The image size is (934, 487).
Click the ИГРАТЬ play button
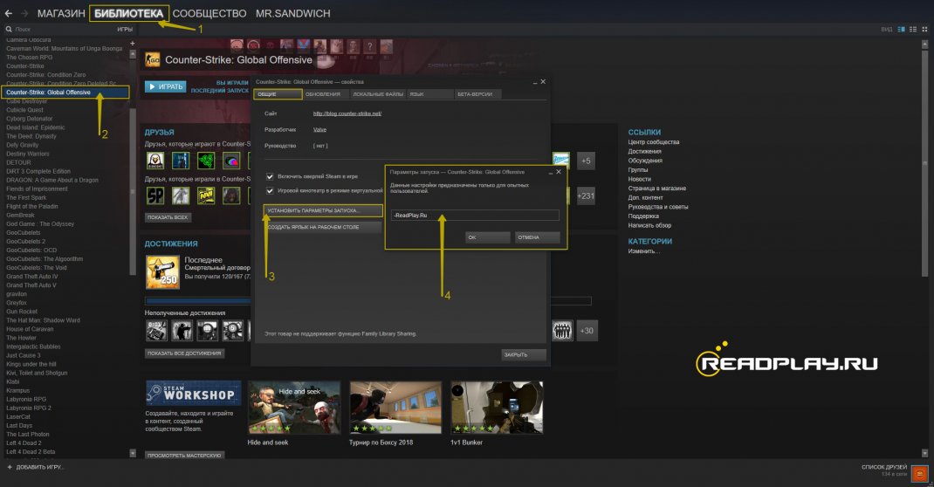[166, 87]
